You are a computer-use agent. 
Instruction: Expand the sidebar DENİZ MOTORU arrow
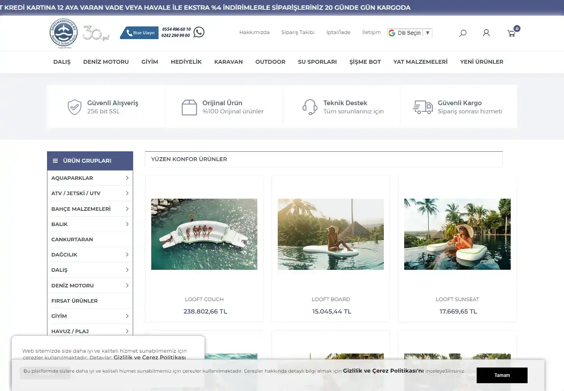(x=127, y=285)
